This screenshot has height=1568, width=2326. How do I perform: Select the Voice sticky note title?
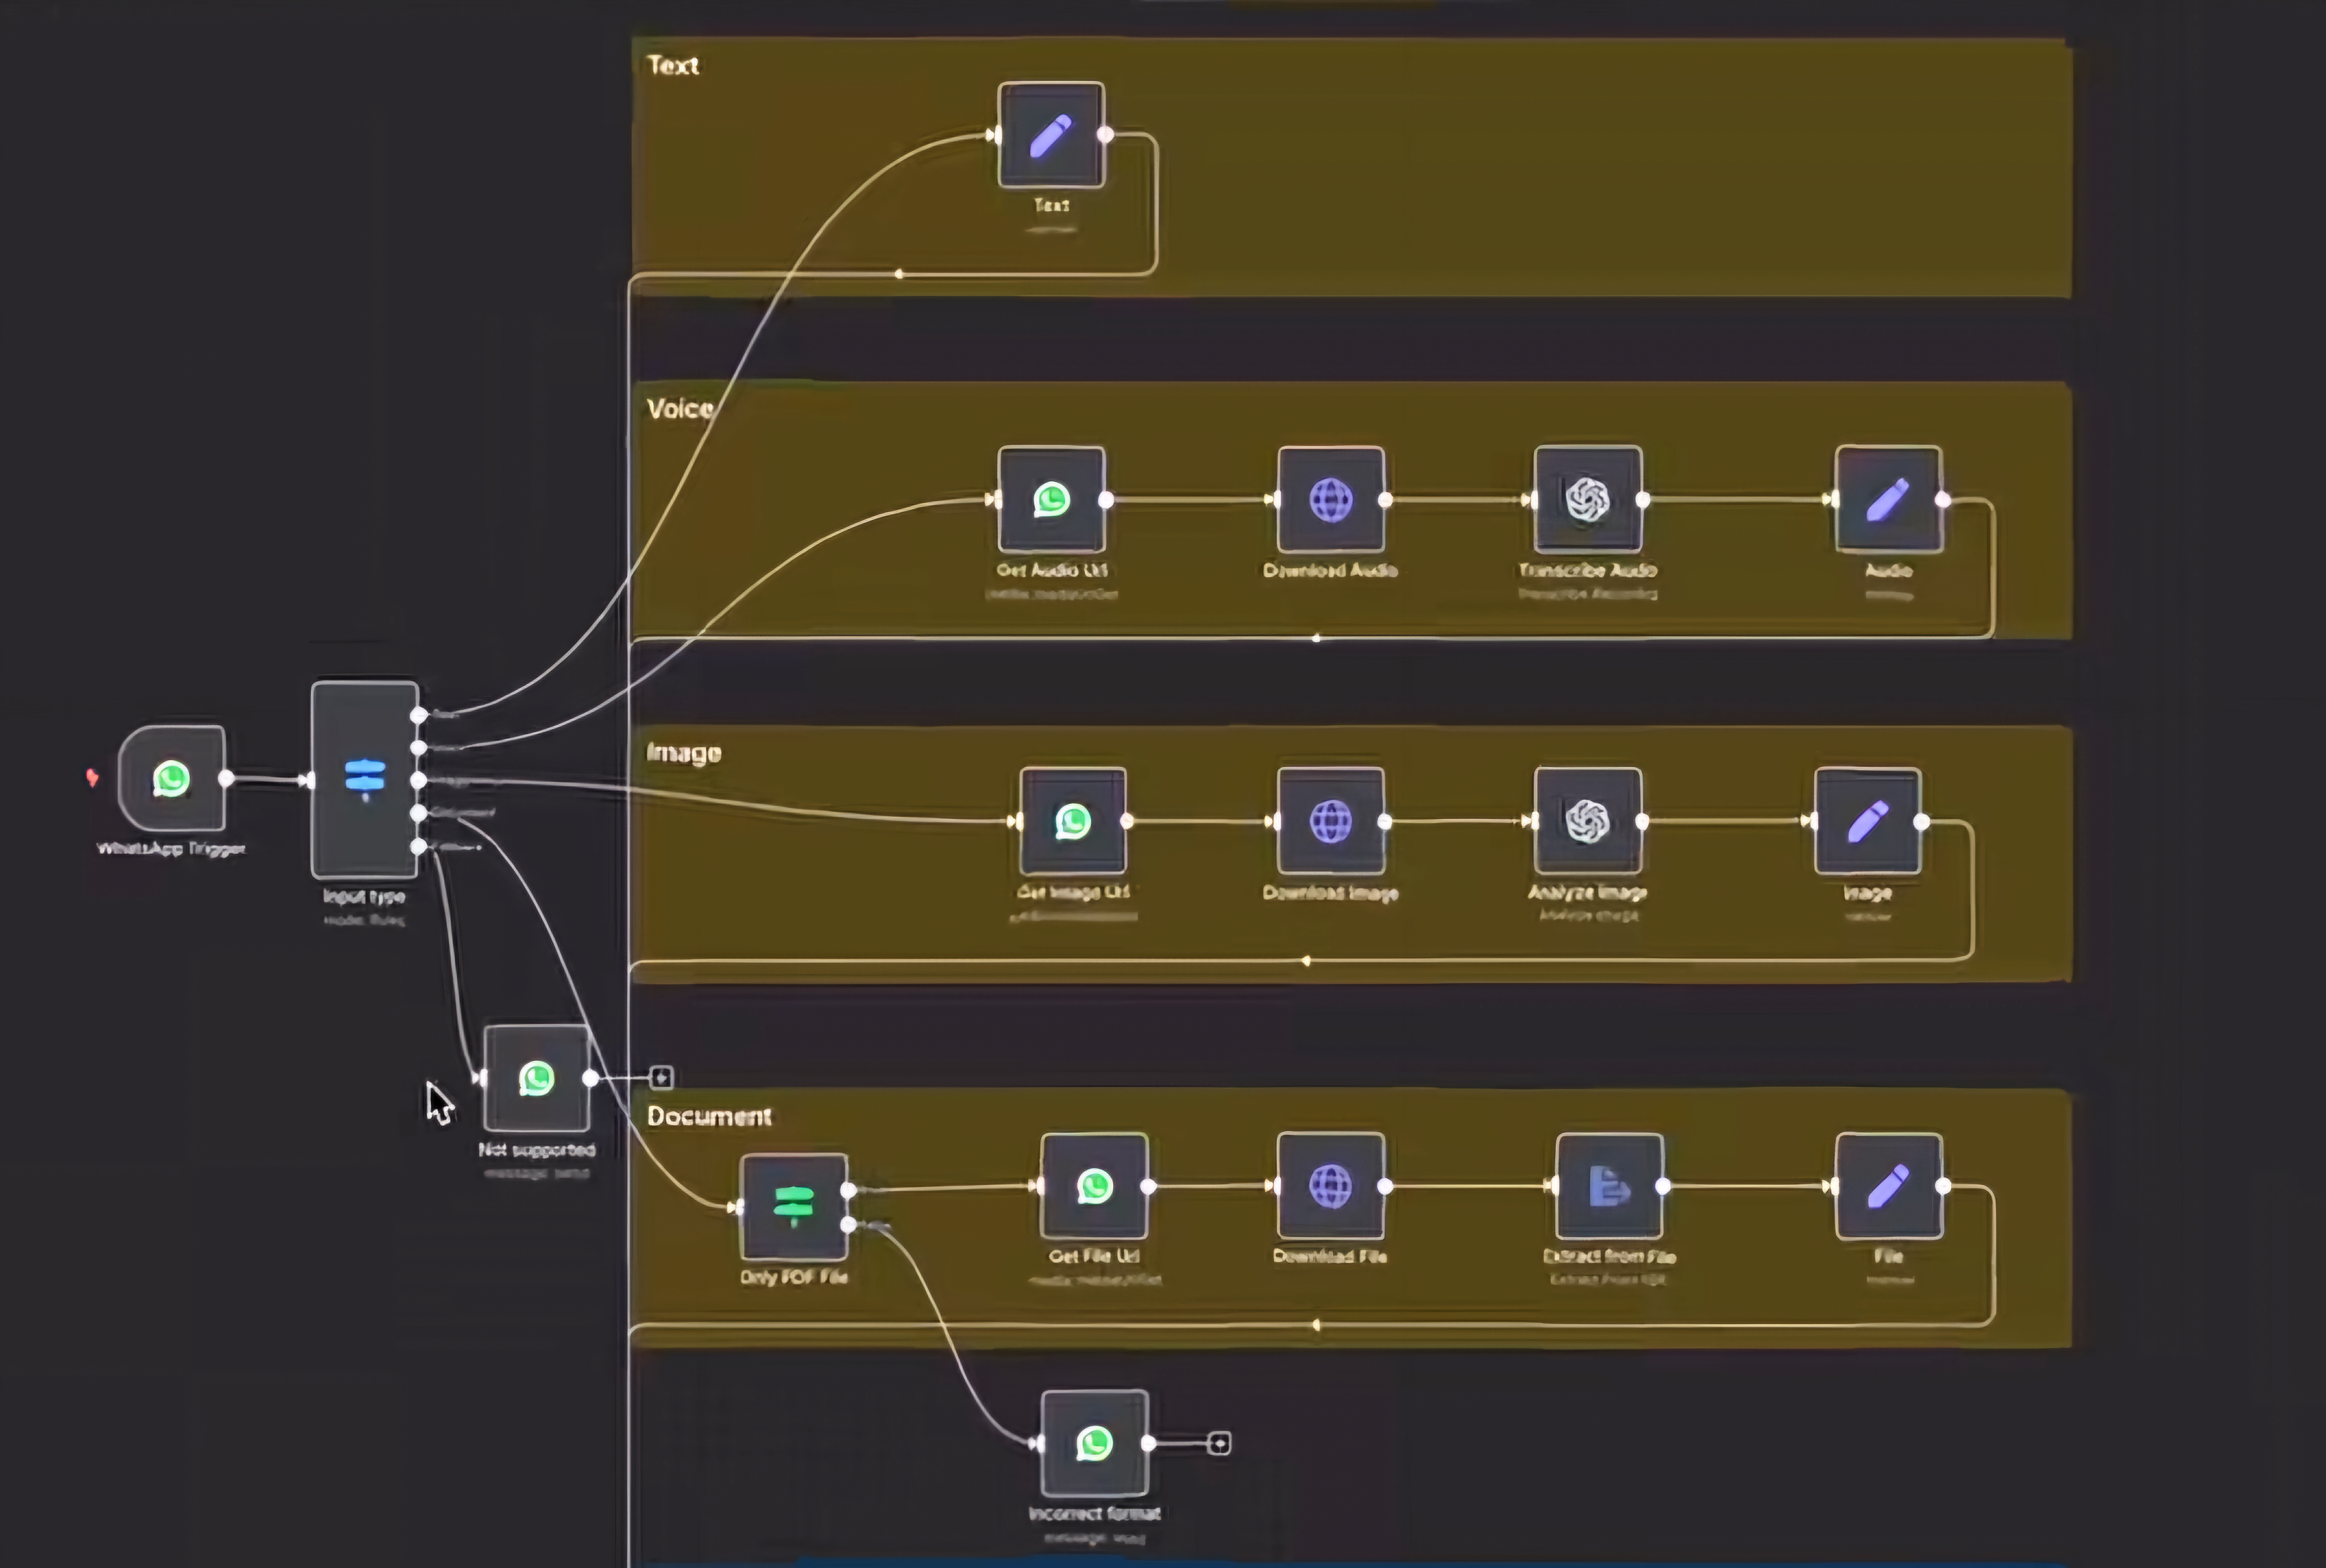(680, 408)
